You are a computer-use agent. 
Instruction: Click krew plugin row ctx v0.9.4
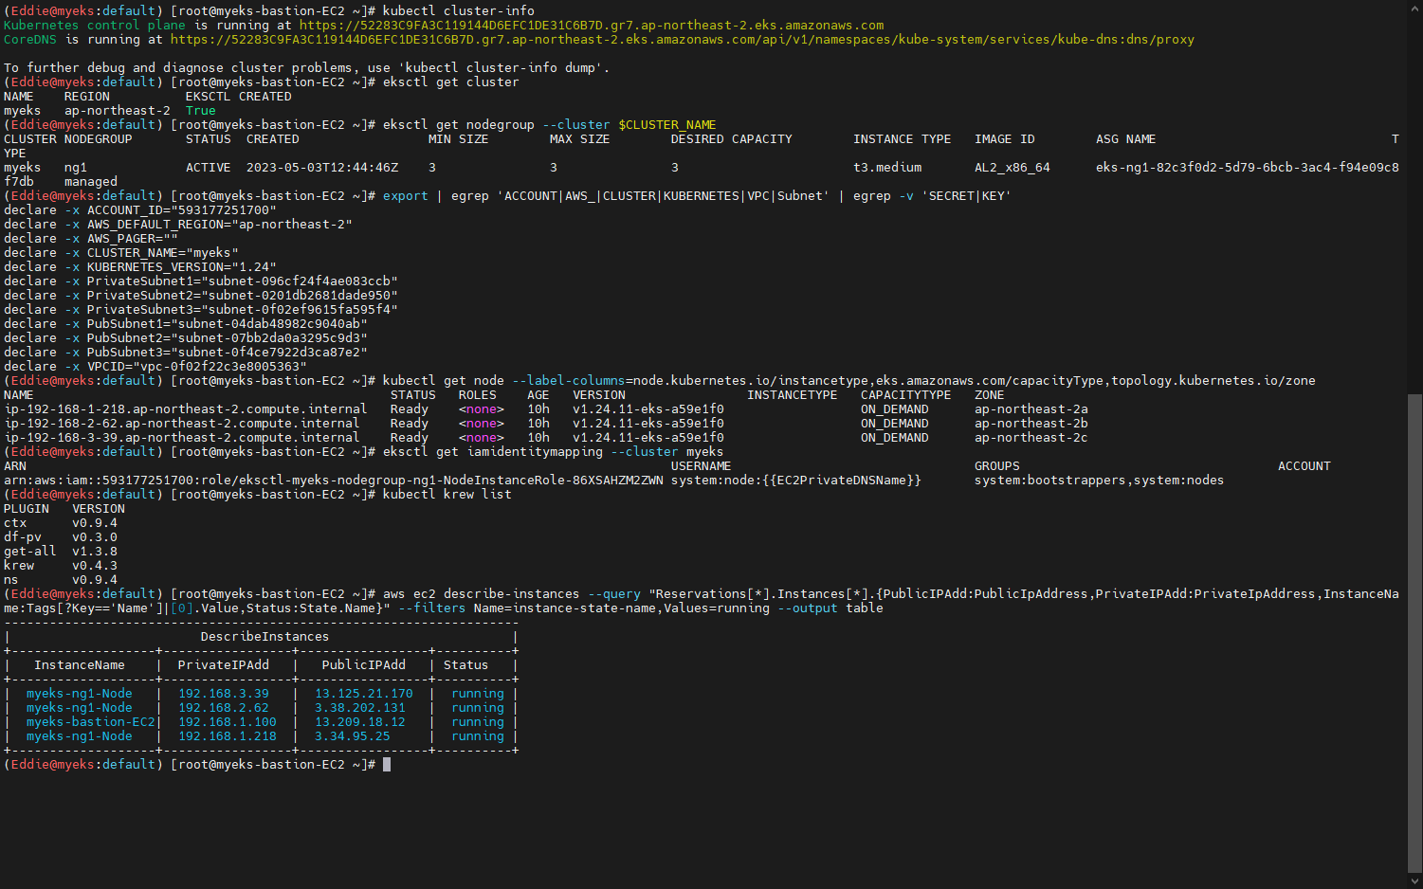(61, 523)
